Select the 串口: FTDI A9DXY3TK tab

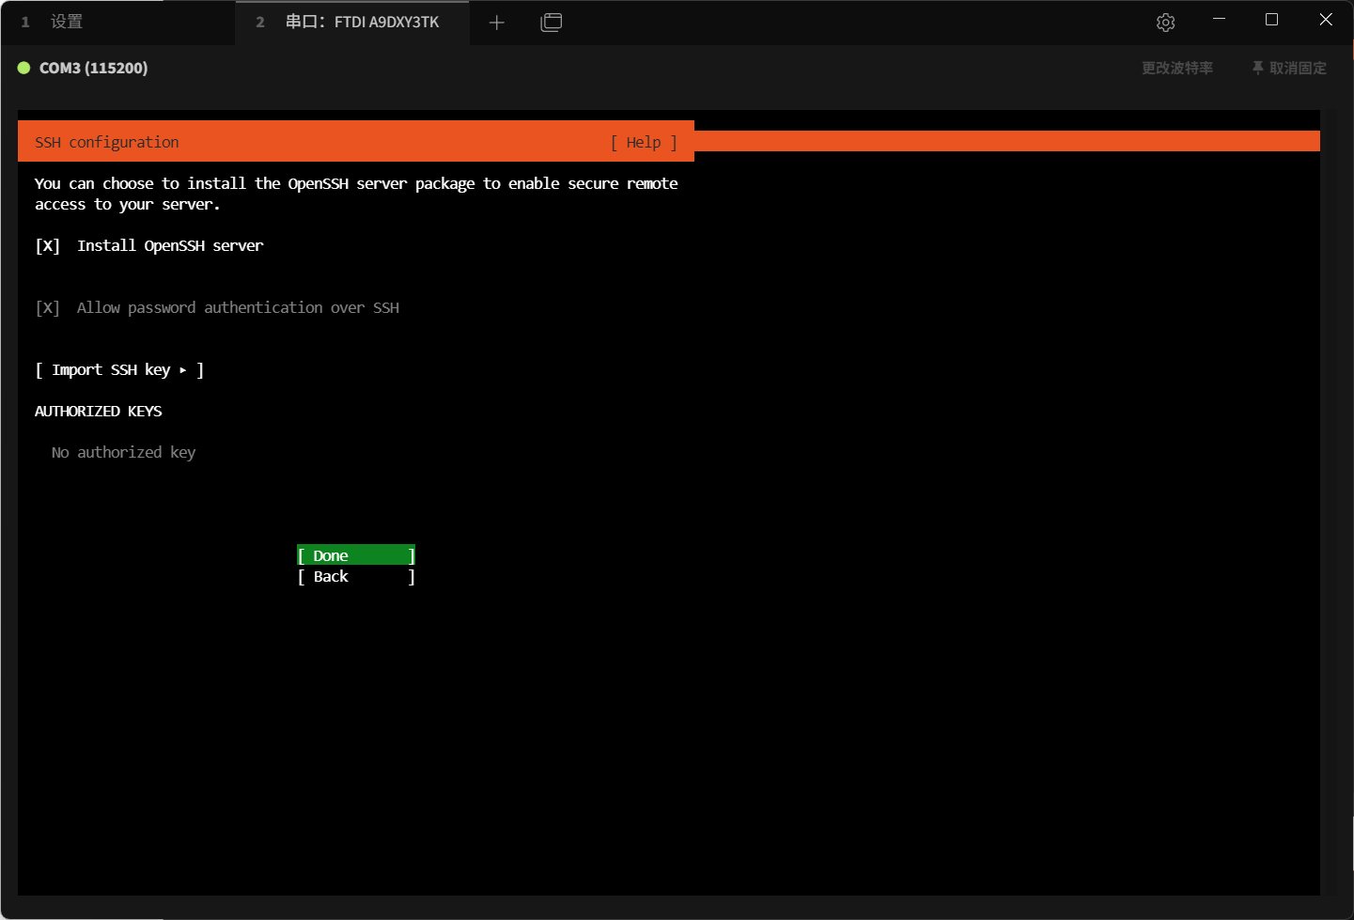[362, 22]
